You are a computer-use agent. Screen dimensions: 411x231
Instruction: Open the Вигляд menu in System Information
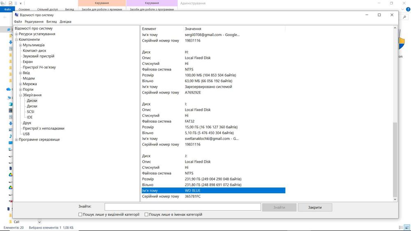[51, 22]
